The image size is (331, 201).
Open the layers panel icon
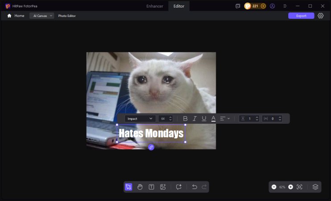tap(315, 187)
